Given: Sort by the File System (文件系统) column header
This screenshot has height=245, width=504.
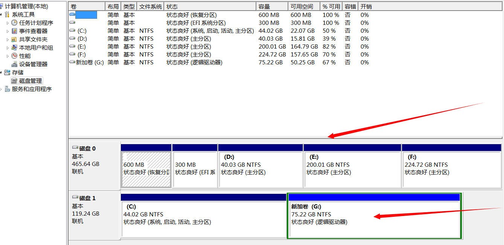Looking at the screenshot, I should [x=150, y=6].
